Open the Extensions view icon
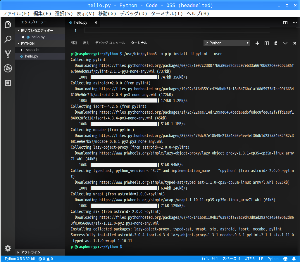 pyautogui.click(x=8, y=83)
